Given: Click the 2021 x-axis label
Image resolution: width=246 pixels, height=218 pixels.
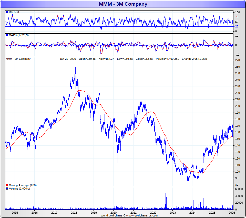Looking at the screenshot, I should pos(134,213).
